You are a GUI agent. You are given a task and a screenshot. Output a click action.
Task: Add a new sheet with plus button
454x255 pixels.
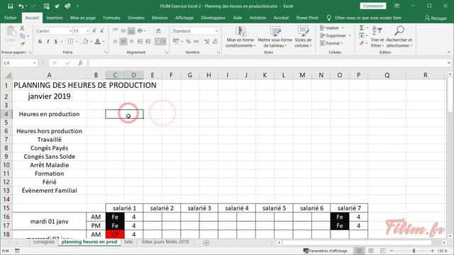206,242
